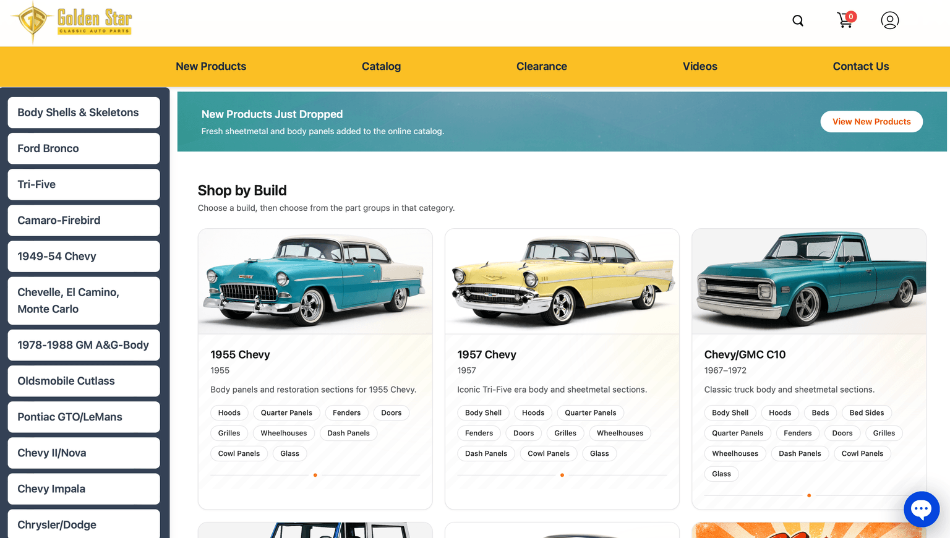950x538 pixels.
Task: Go to the Clearance menu item
Action: click(x=541, y=66)
